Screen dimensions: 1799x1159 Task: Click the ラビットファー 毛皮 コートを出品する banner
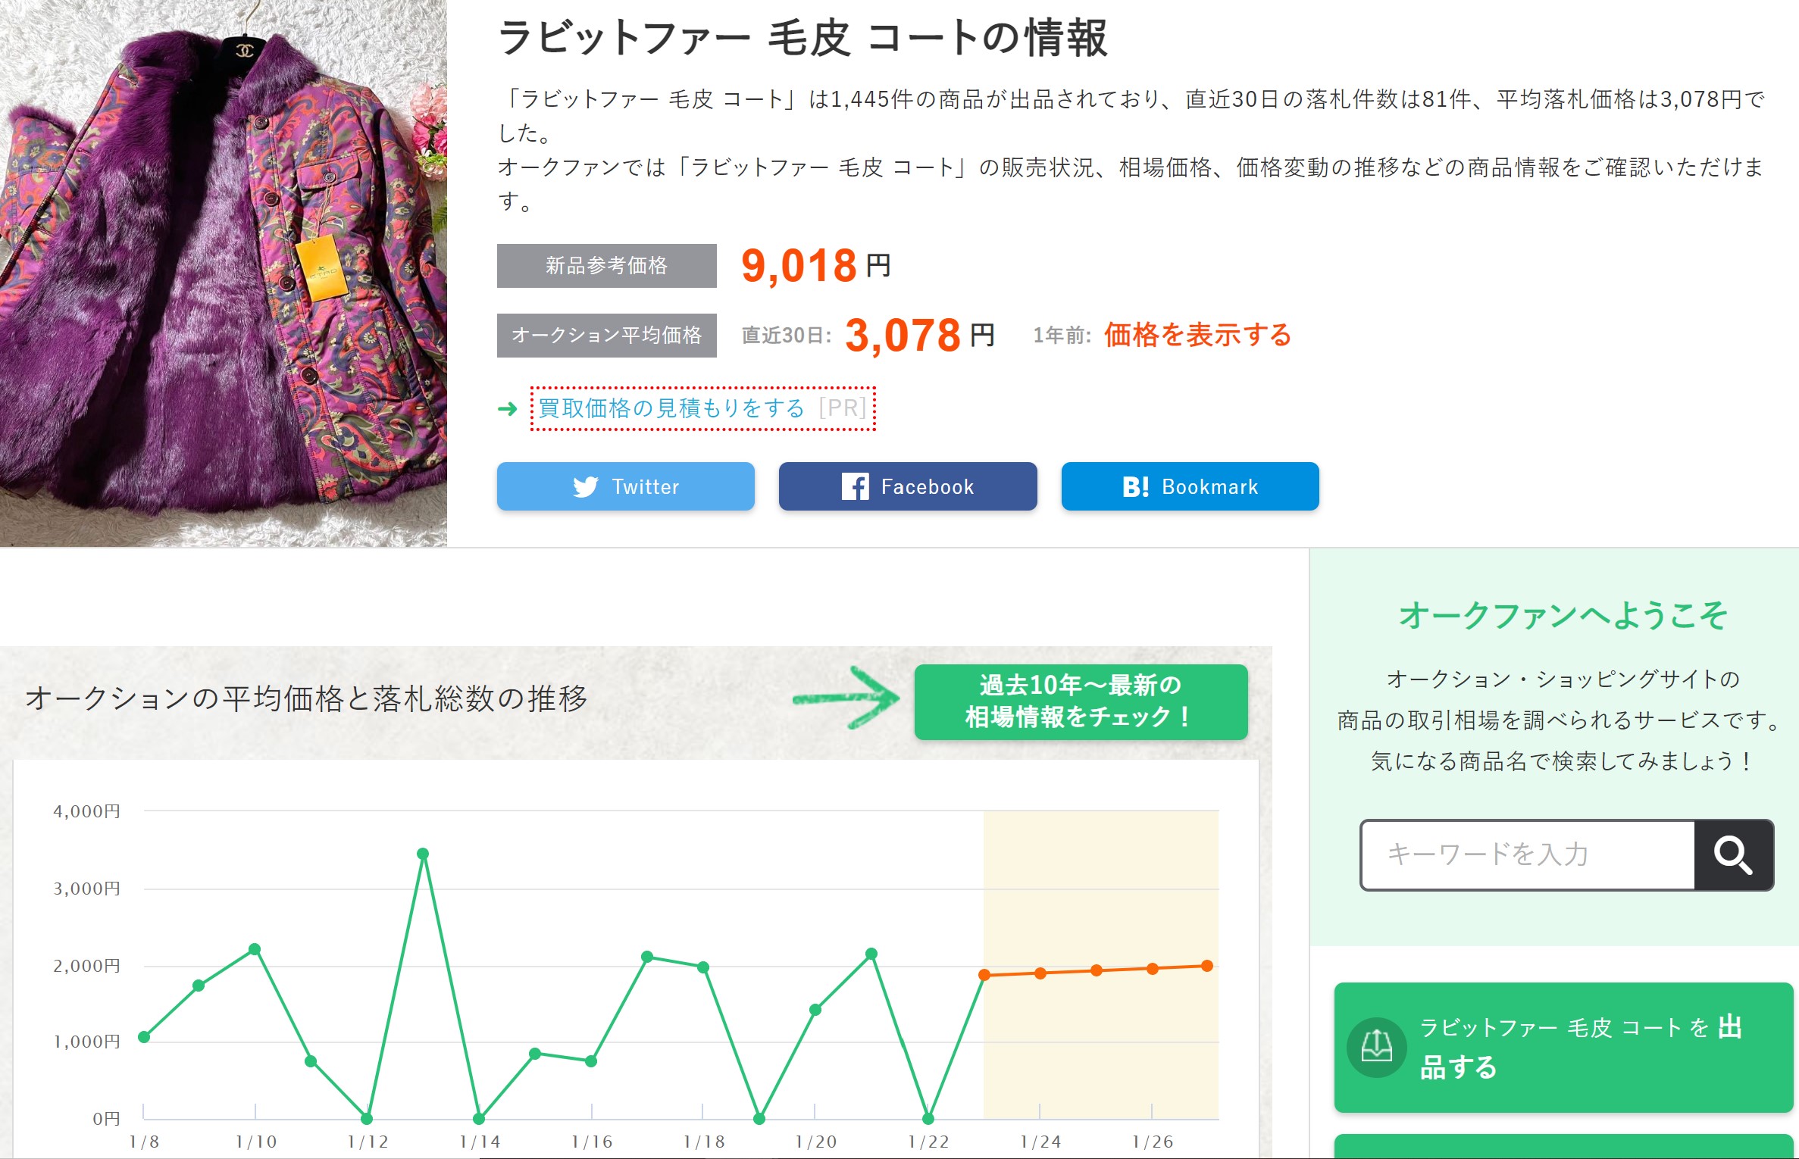click(x=1563, y=1047)
